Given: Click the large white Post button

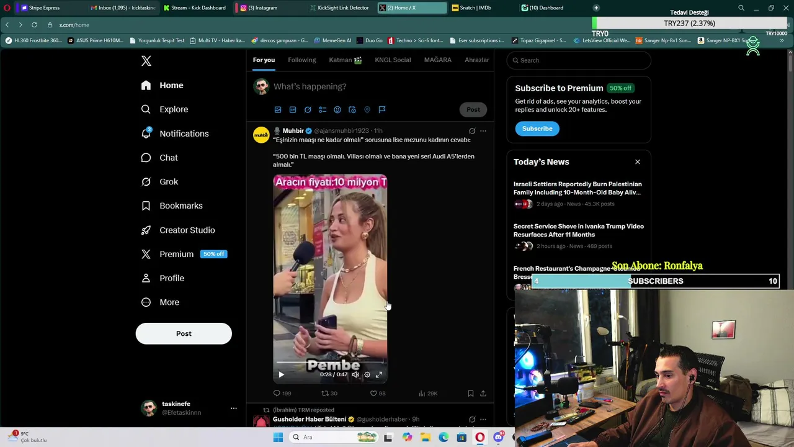Looking at the screenshot, I should point(184,333).
